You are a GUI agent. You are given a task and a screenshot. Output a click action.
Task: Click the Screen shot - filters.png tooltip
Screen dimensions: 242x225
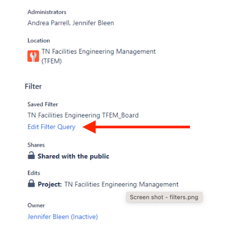click(164, 197)
